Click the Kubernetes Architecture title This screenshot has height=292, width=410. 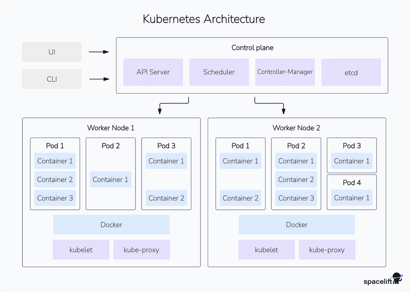click(x=204, y=19)
